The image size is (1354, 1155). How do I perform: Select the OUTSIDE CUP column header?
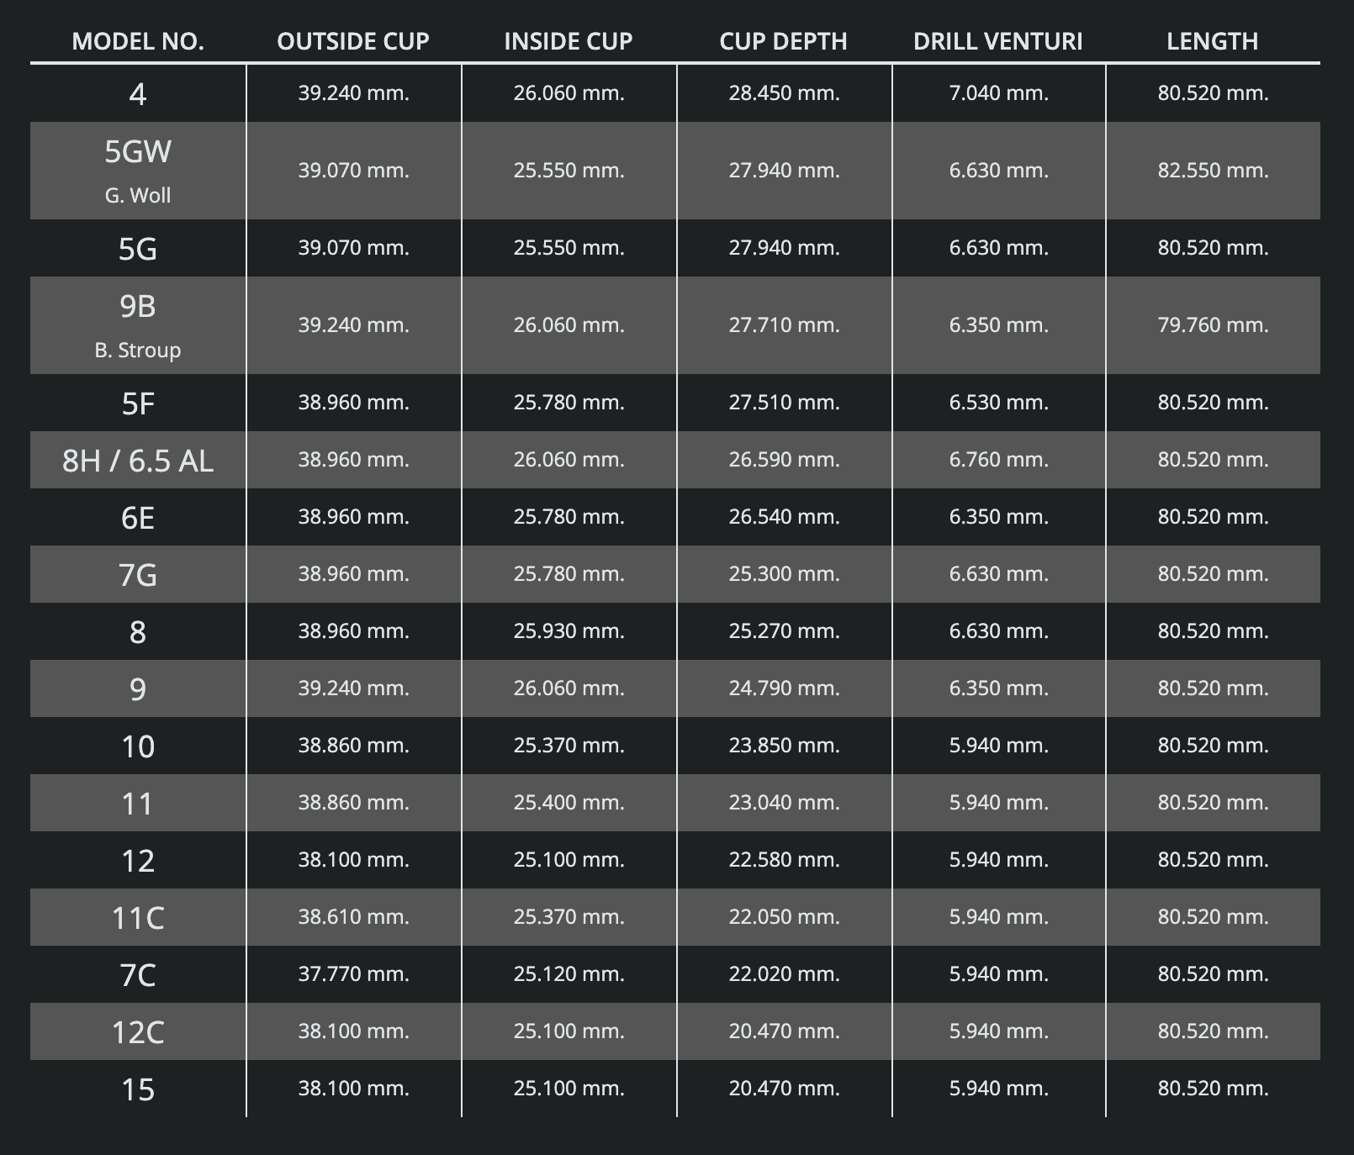pos(353,41)
